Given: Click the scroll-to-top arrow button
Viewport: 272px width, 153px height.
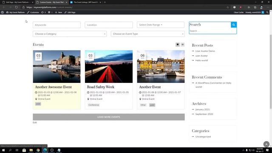Looking at the screenshot, I should click(x=266, y=144).
